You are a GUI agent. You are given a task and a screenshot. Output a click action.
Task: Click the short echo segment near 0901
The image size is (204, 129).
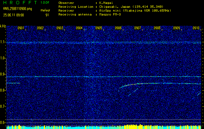click(x=13, y=83)
